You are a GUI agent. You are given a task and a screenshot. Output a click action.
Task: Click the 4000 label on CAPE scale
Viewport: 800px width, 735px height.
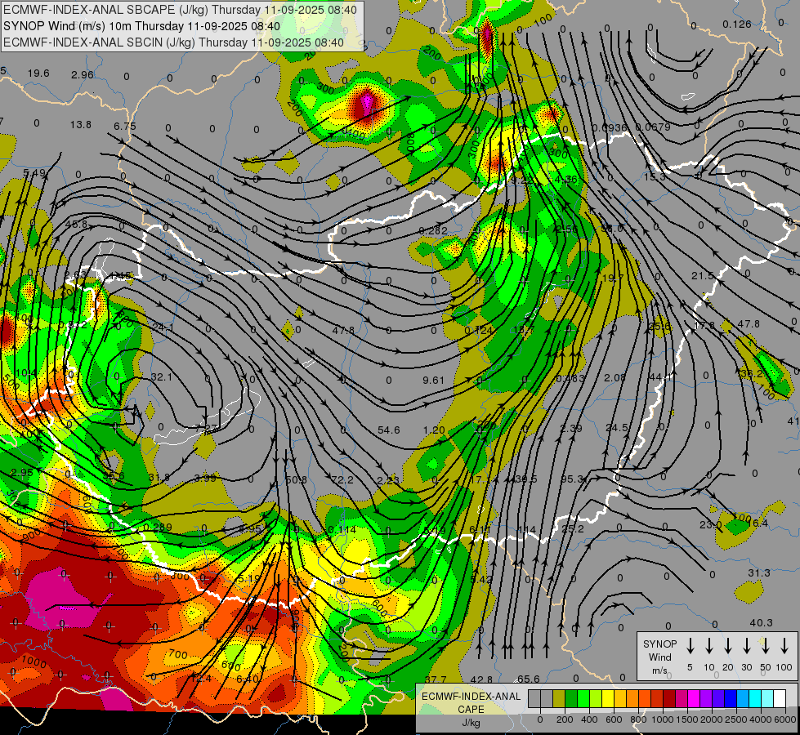point(760,719)
